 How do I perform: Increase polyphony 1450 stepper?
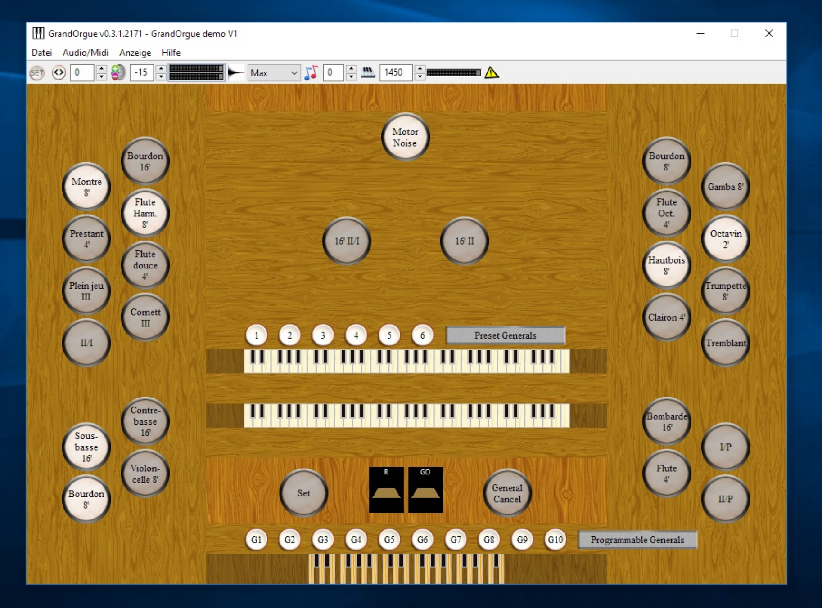click(420, 68)
